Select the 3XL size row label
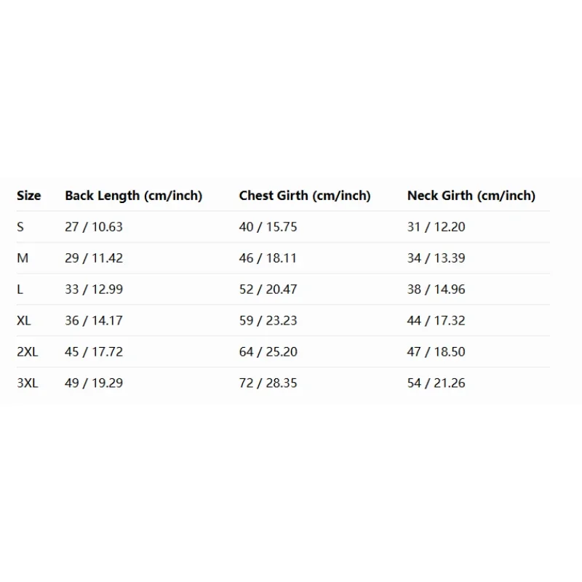Viewport: 582px width, 582px height. pyautogui.click(x=28, y=383)
